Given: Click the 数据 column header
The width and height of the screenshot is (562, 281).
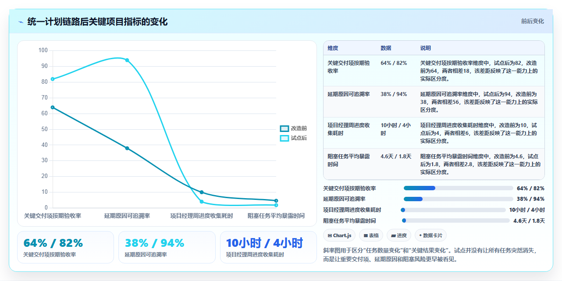Looking at the screenshot, I should (x=386, y=48).
